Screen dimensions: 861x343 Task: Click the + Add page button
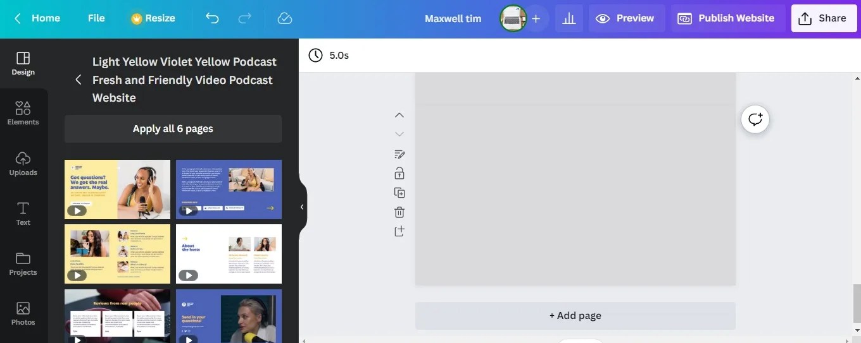click(575, 316)
